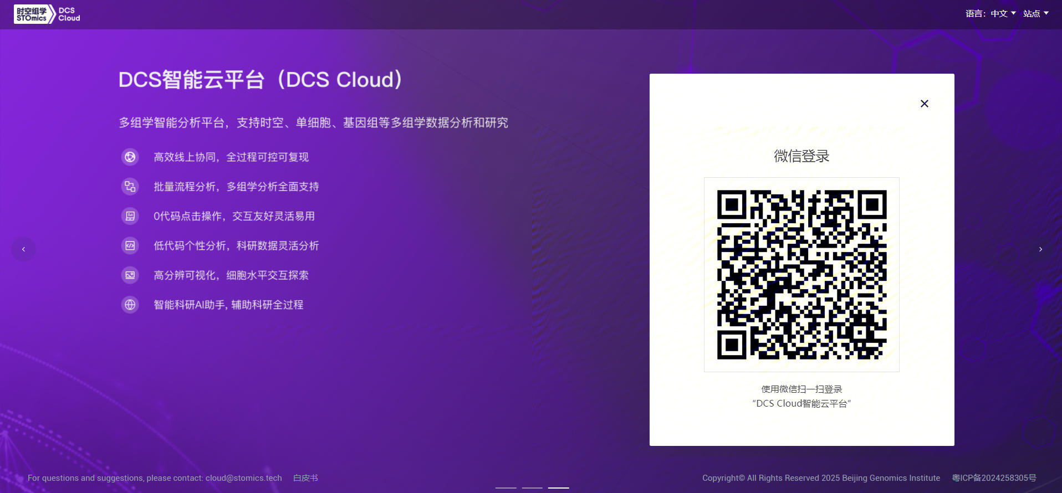This screenshot has height=493, width=1062.
Task: Select the first carousel indicator
Action: (x=506, y=487)
